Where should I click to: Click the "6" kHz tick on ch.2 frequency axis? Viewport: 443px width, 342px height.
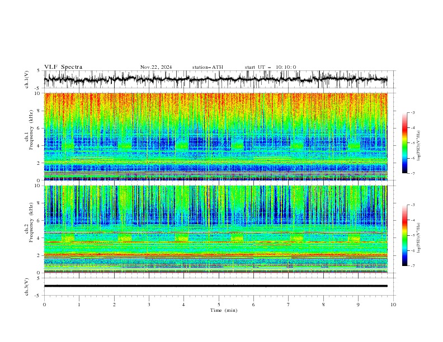[x=39, y=220]
